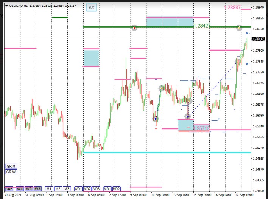Select the light blue rectangle above 6 Sep

[x=91, y=58]
